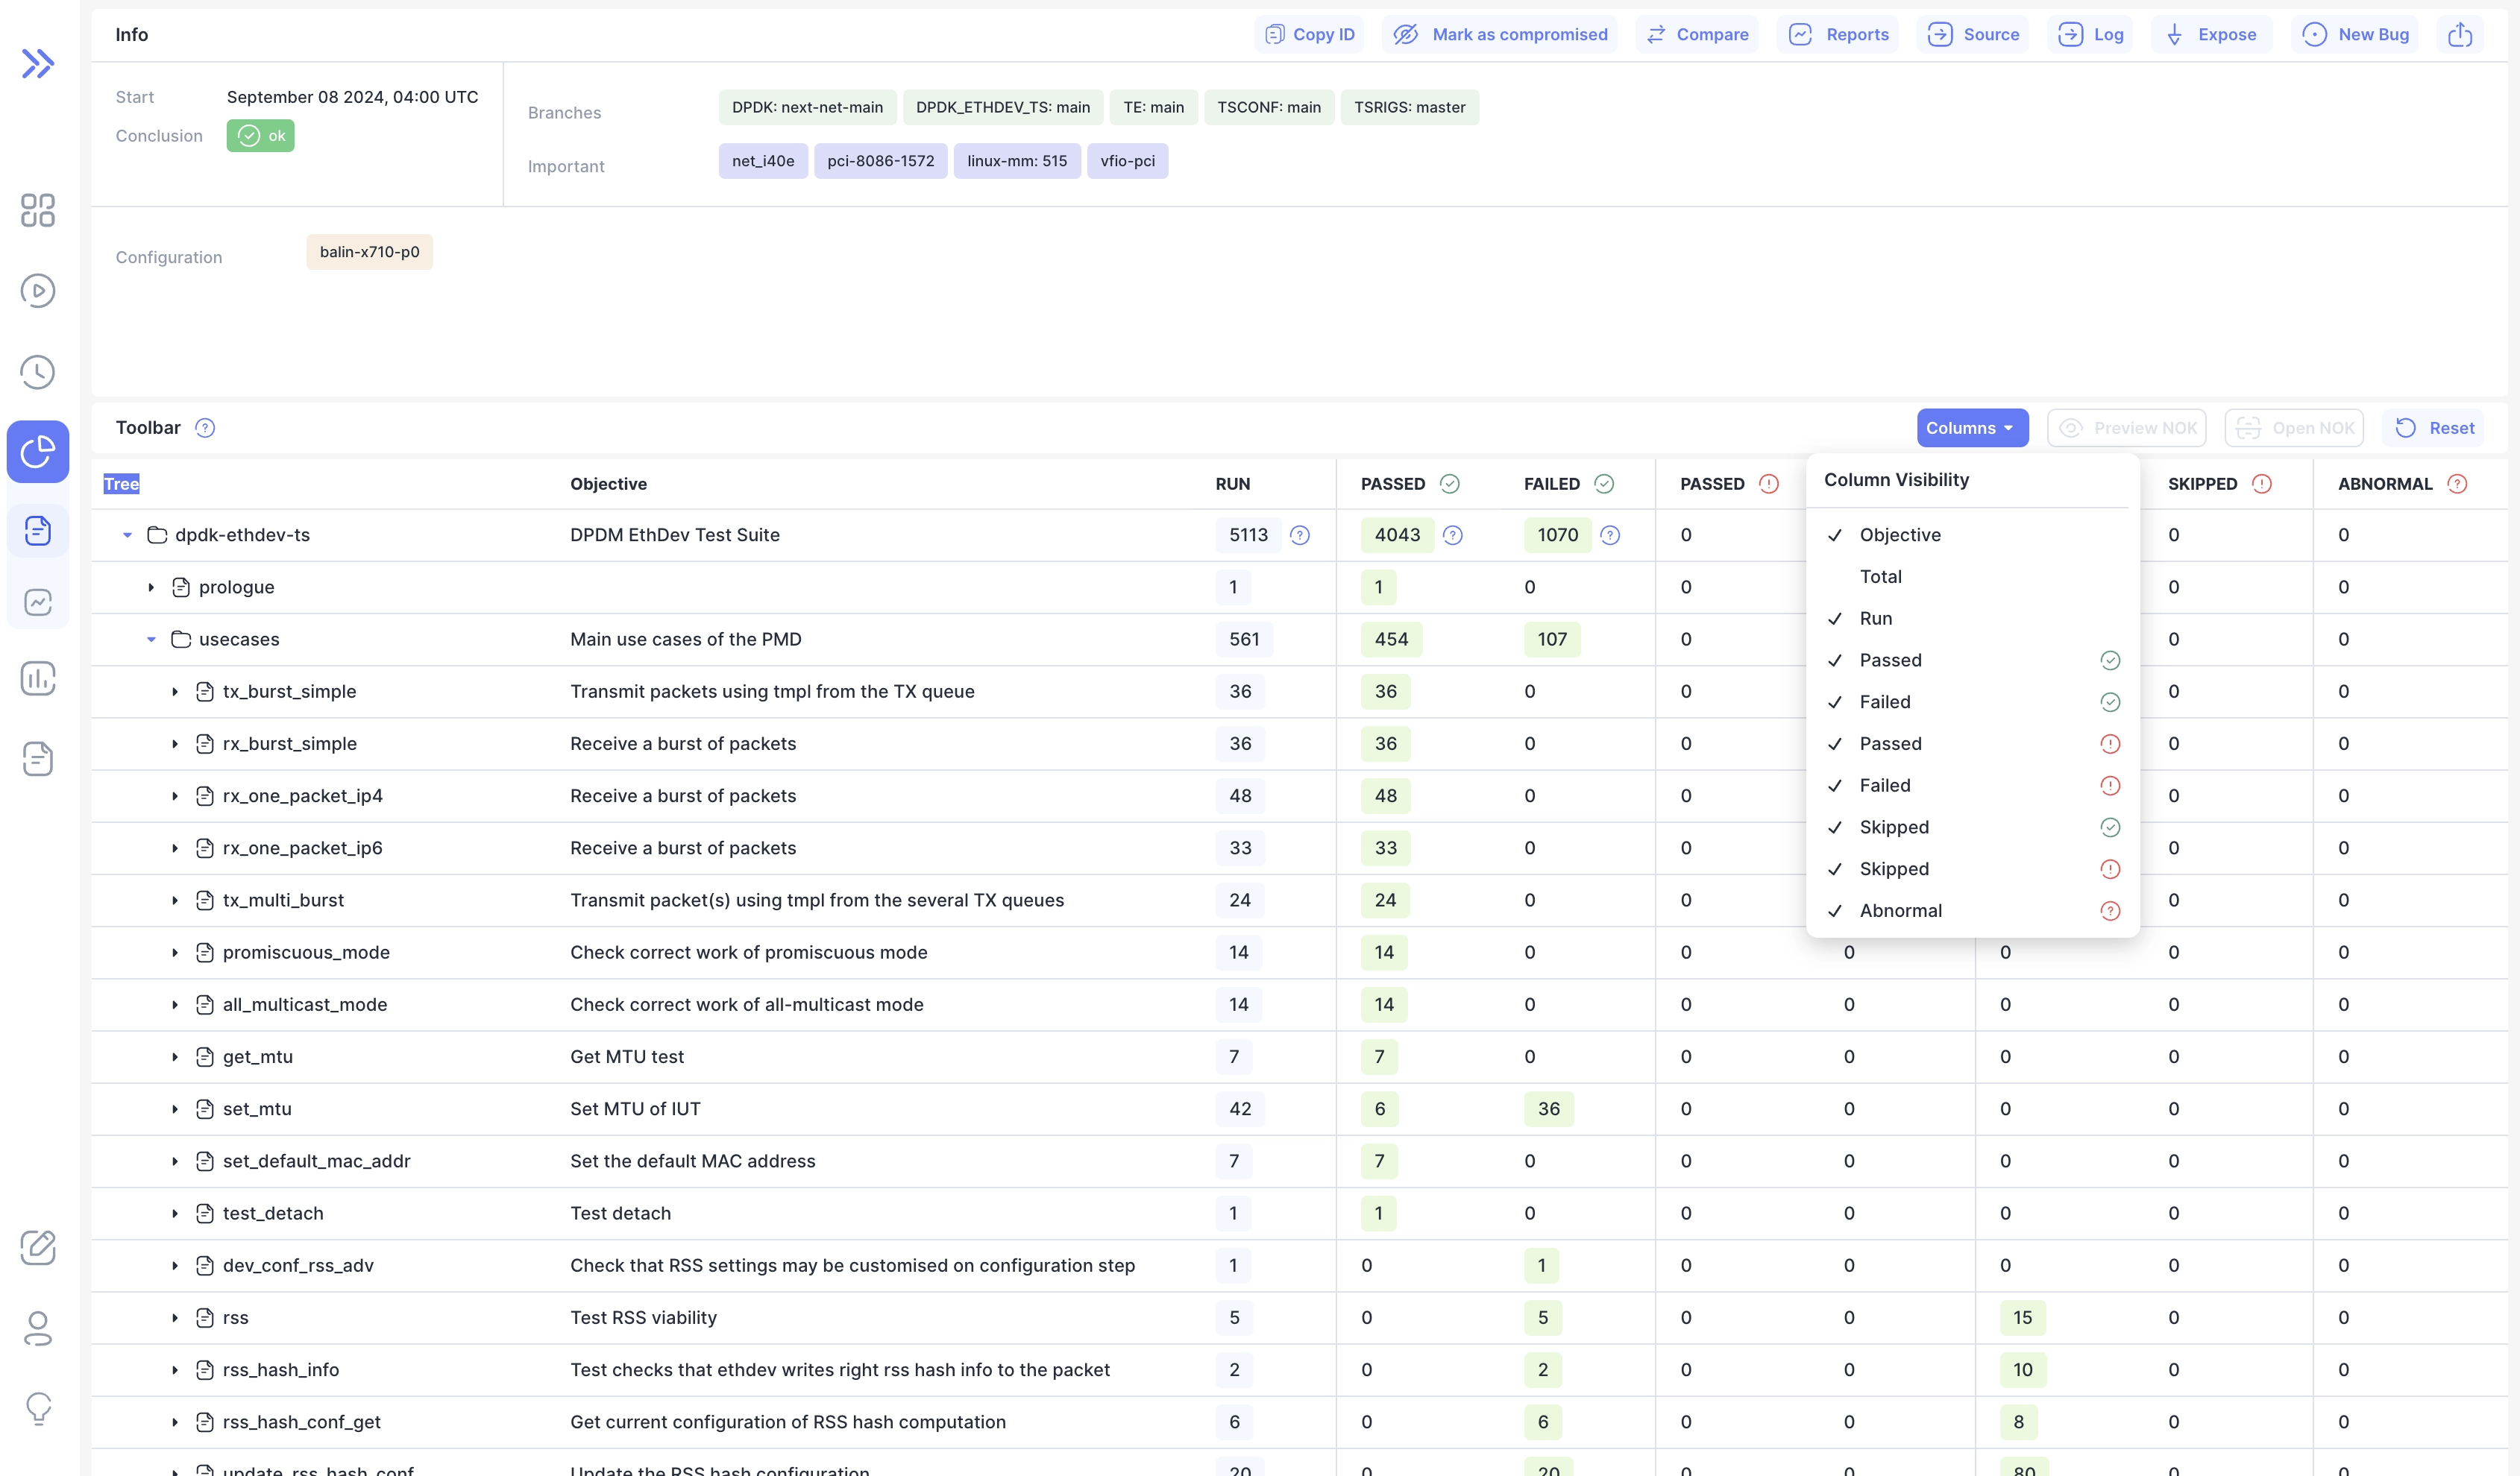Click the balin-x710-p0 configuration tag

pos(369,252)
